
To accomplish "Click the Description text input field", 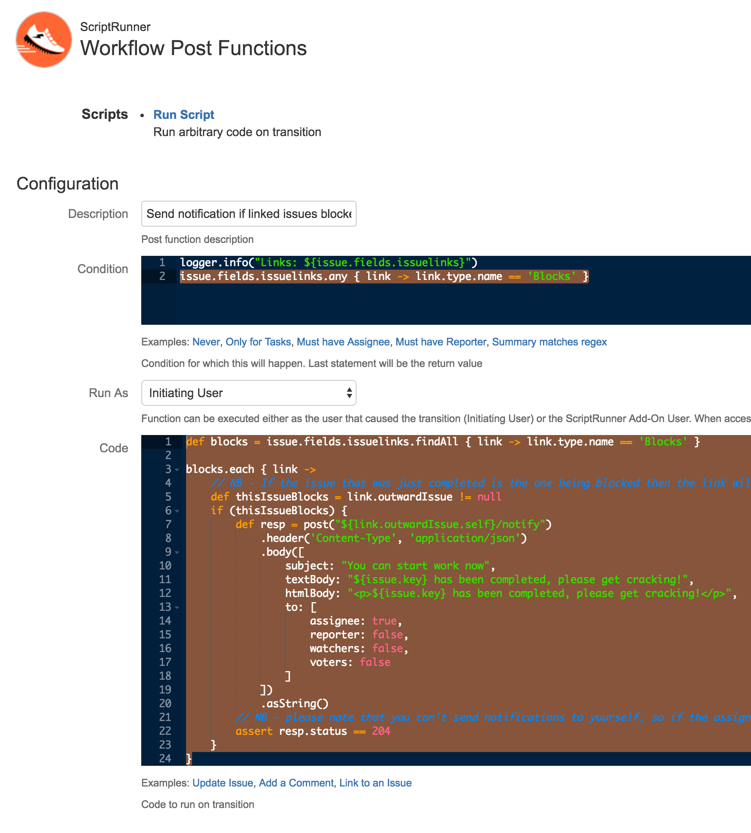I will click(248, 214).
